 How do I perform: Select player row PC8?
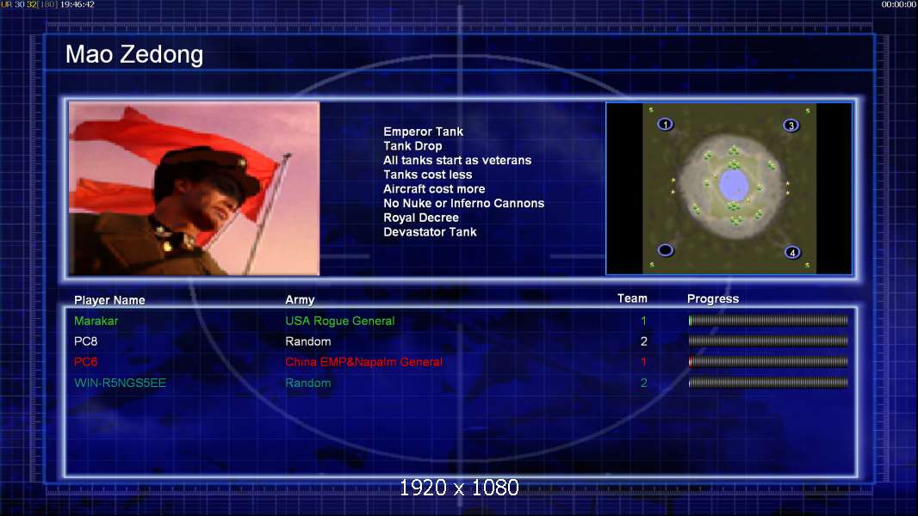460,341
